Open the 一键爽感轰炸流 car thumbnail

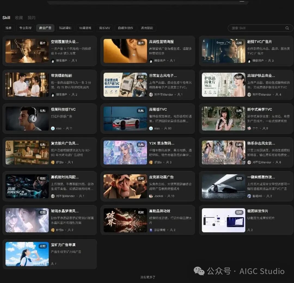coord(223,186)
